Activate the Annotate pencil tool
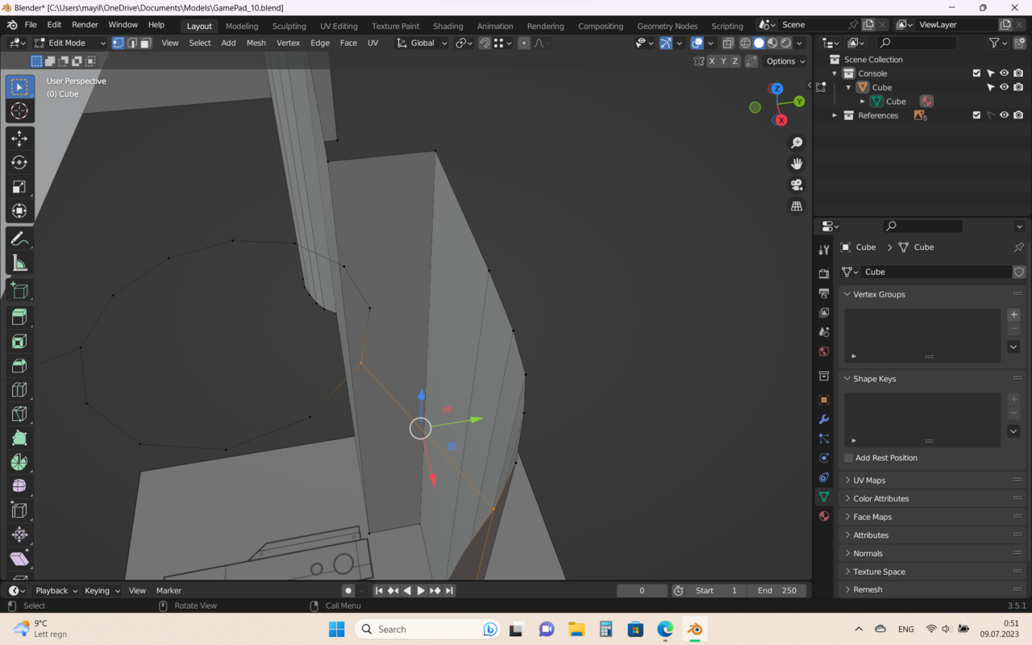Screen dimensions: 1032x645 click(x=19, y=239)
